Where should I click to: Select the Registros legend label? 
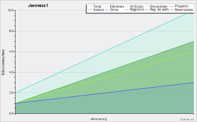[137, 10]
